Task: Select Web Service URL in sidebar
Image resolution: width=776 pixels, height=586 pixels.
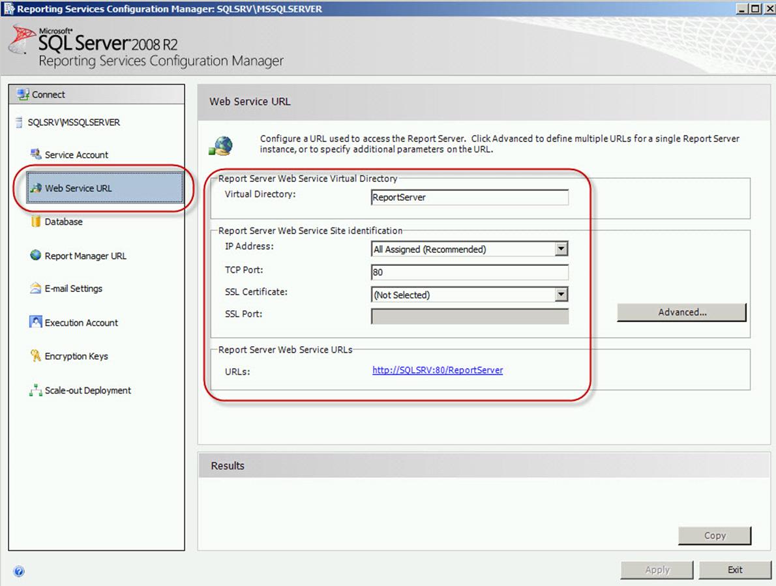Action: coord(105,188)
